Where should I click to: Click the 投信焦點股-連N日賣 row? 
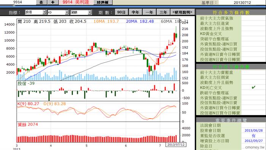tap(231, 103)
